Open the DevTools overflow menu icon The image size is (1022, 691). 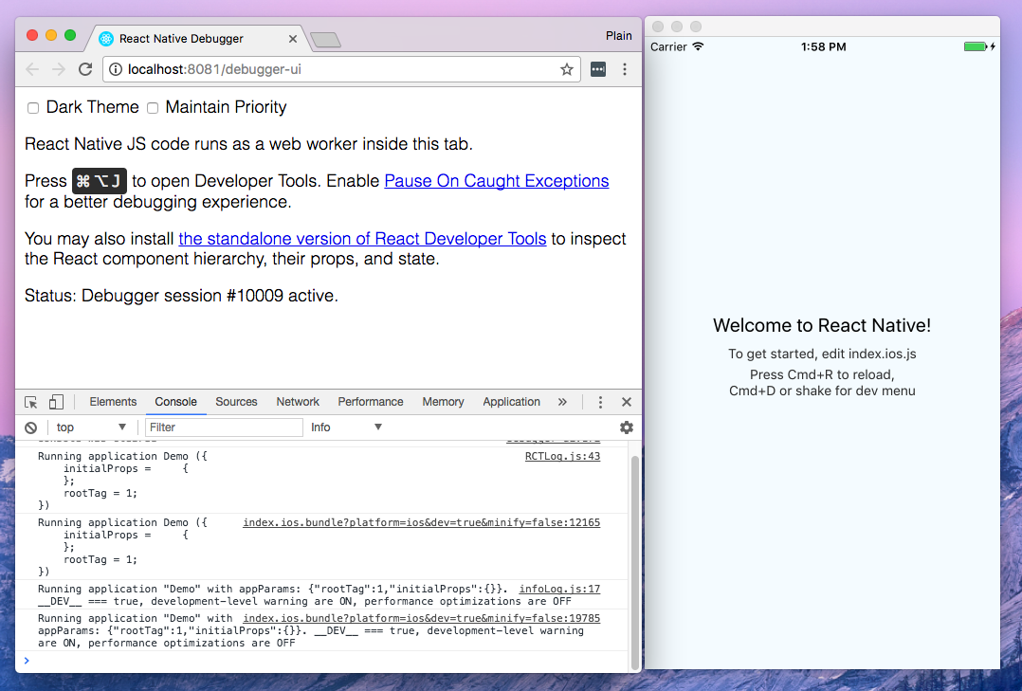[600, 401]
